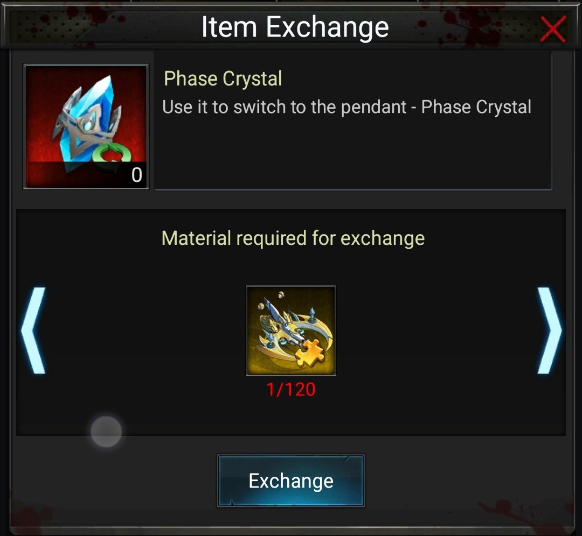
Task: Go to next exchange item
Action: tap(550, 330)
